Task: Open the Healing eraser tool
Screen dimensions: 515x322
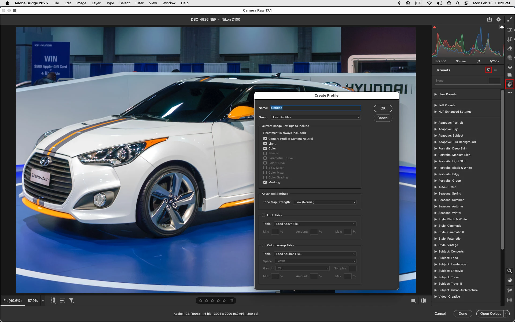Action: click(510, 49)
